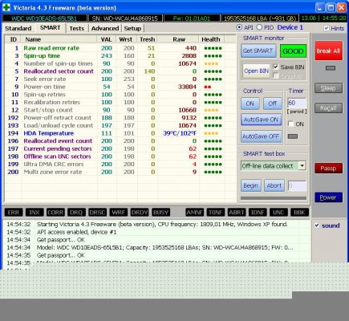Click the LBA capacity field in header

260,18
